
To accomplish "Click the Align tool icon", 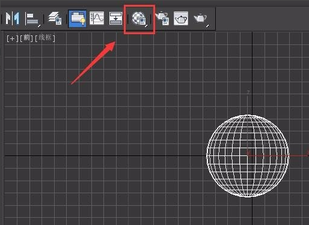I will (x=32, y=19).
